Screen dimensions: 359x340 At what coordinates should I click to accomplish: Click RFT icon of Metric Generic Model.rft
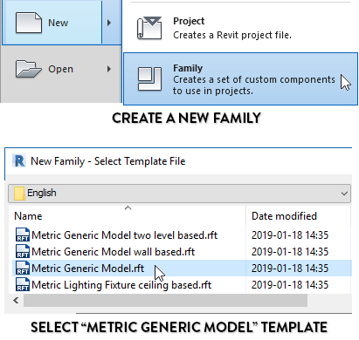(x=23, y=268)
